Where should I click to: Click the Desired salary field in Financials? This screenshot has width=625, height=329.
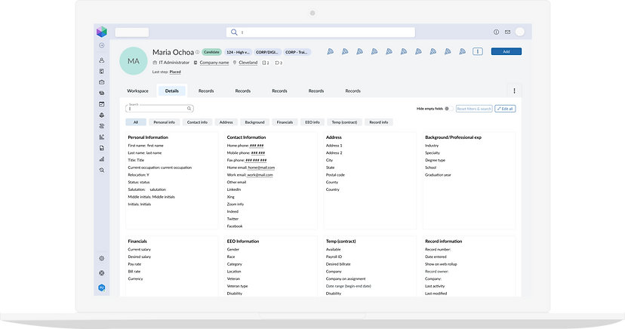point(140,257)
